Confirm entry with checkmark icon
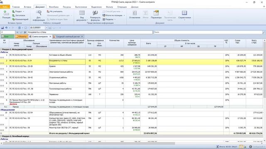 click(x=21, y=32)
